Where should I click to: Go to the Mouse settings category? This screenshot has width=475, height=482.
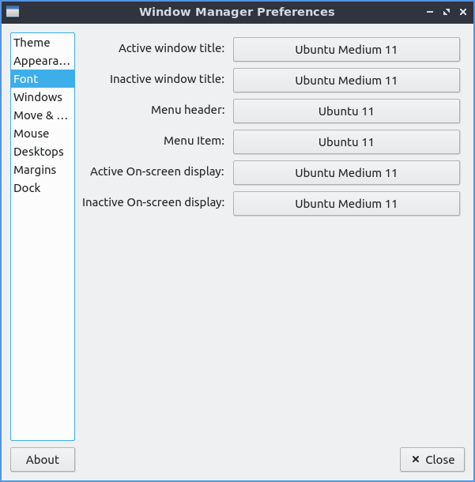click(31, 134)
